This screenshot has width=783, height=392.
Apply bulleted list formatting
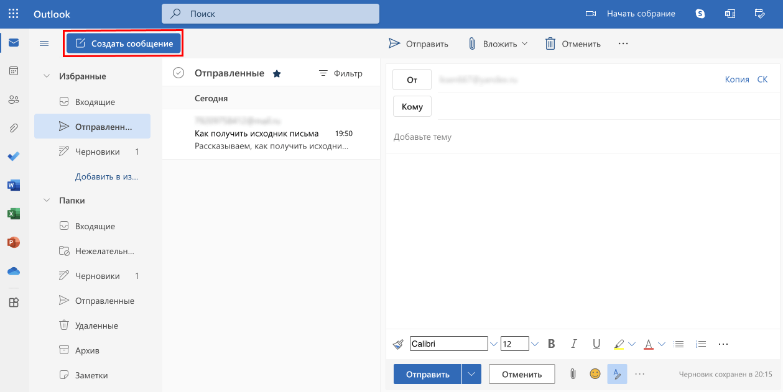[678, 344]
